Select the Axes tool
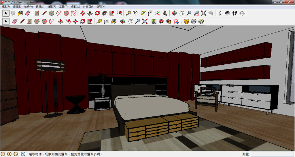This screenshot has width=295, height=157. [158, 13]
